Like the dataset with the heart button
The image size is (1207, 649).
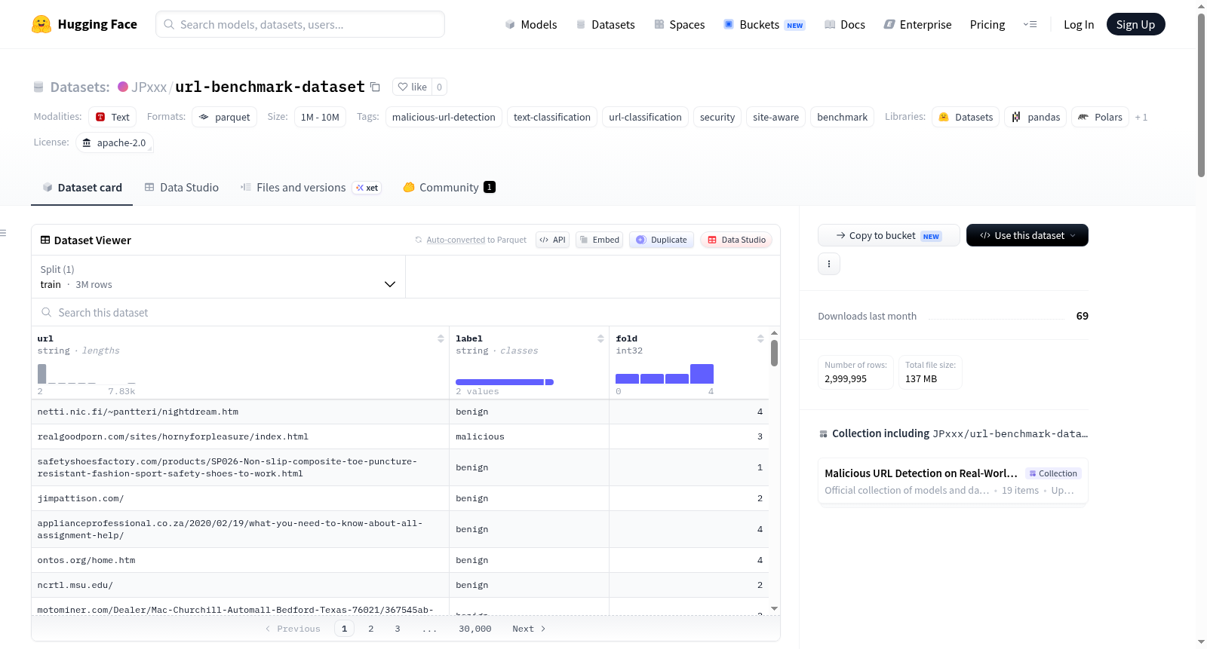pos(412,87)
